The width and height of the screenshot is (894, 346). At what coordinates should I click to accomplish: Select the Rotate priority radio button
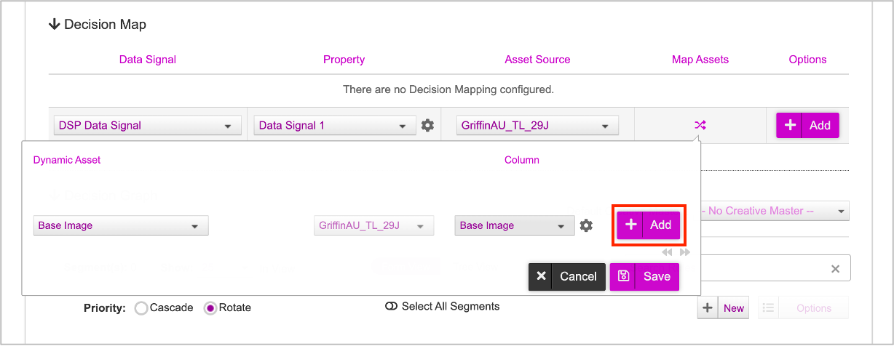210,308
